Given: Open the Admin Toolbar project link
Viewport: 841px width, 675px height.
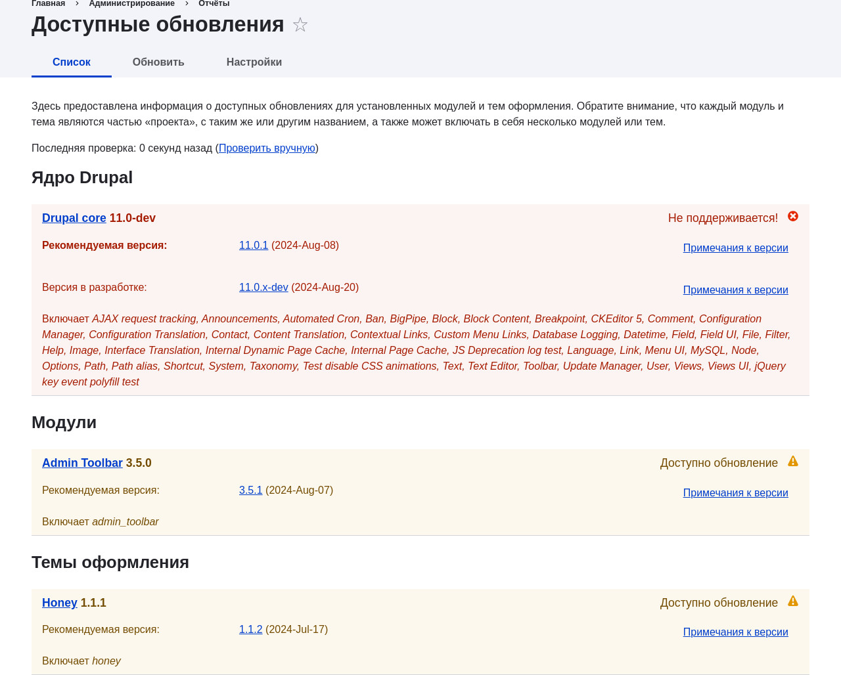Looking at the screenshot, I should coord(82,463).
